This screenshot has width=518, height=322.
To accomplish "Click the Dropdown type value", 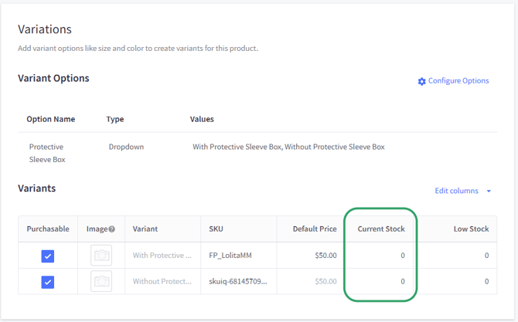I will point(126,147).
